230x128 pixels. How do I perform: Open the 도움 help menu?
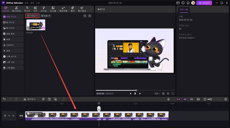38,3
